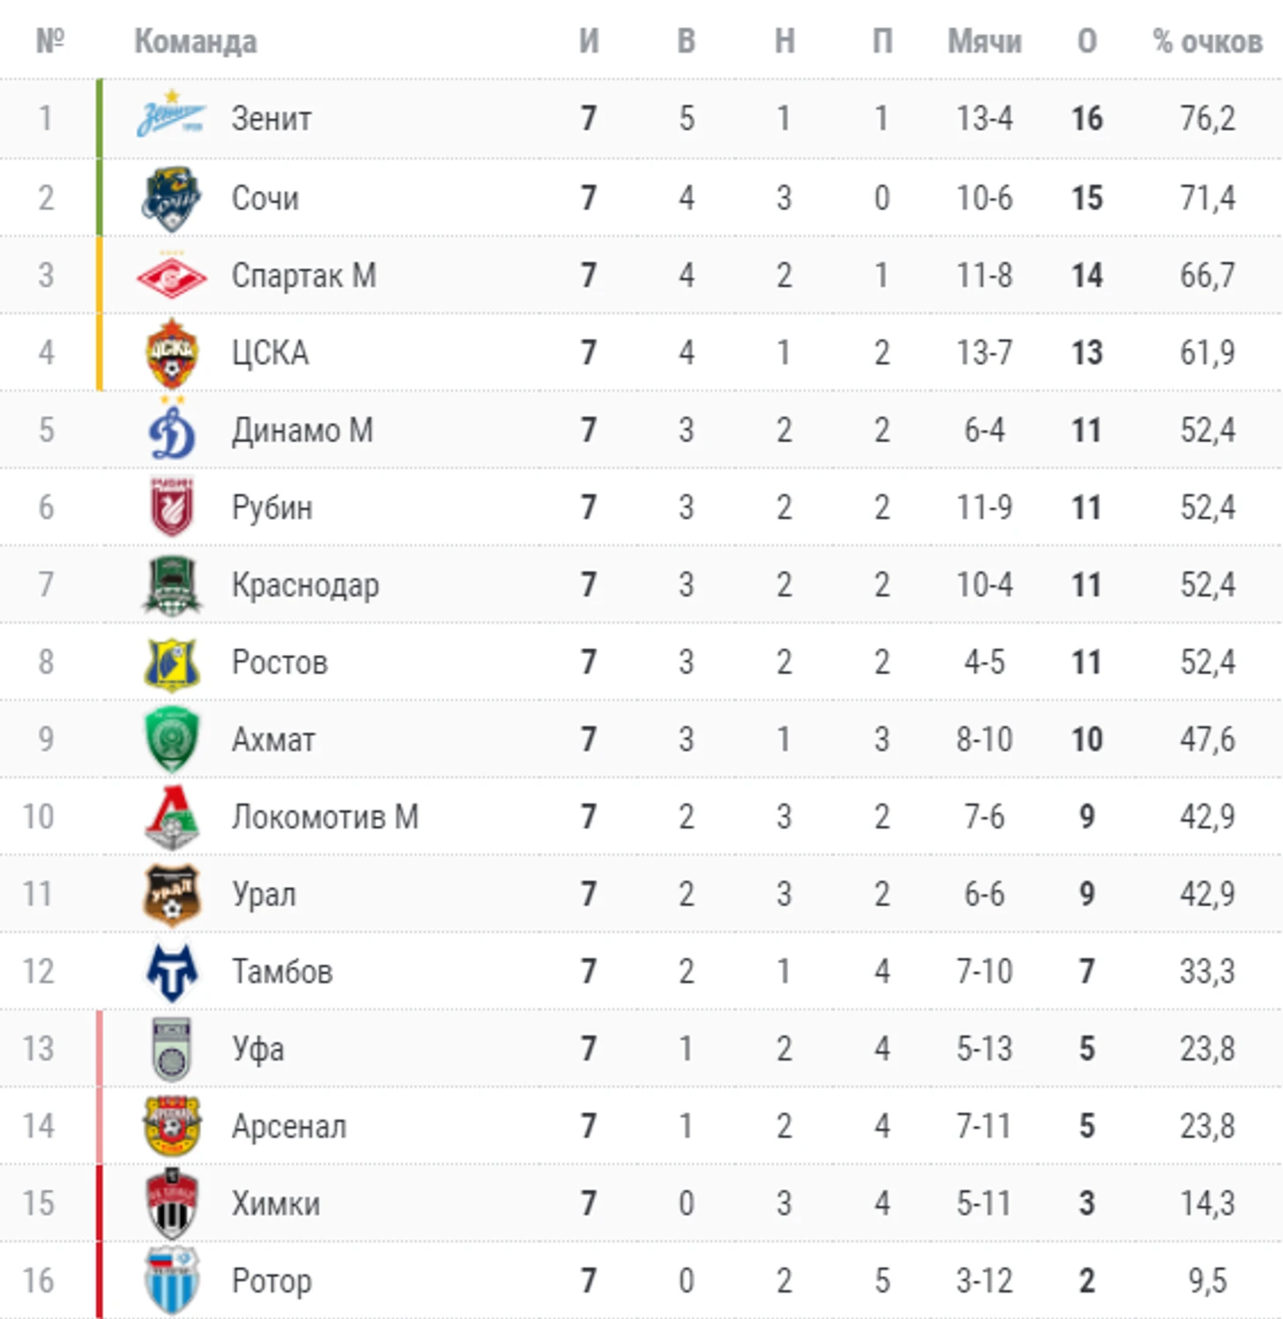
Task: Follow the Химки team name link
Action: (276, 1204)
